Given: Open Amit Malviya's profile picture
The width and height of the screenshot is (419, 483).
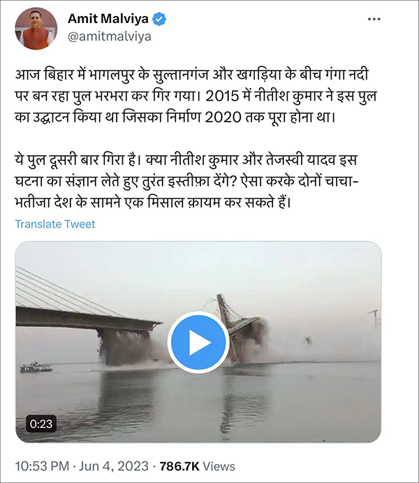Looking at the screenshot, I should point(36,29).
